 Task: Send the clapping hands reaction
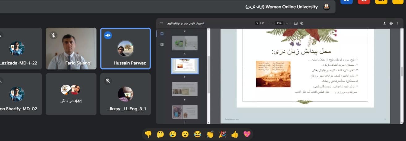[x=210, y=134]
